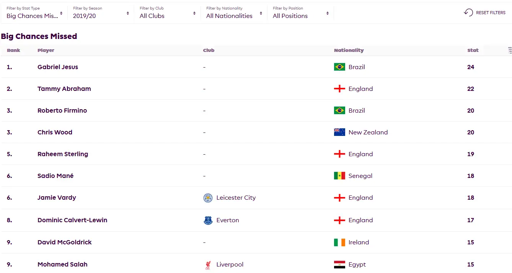Click the New Zealand flag icon
This screenshot has width=512, height=273.
tap(339, 132)
